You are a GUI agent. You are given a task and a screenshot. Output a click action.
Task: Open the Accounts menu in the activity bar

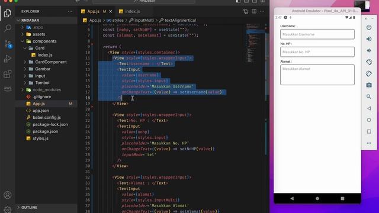coord(8,195)
